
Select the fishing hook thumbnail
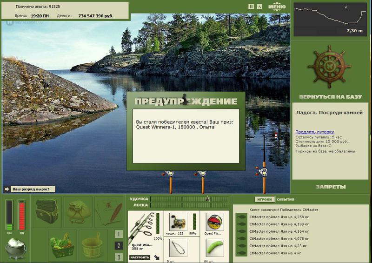(x=178, y=248)
